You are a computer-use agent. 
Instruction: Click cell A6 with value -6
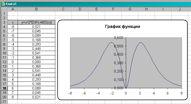point(13,35)
